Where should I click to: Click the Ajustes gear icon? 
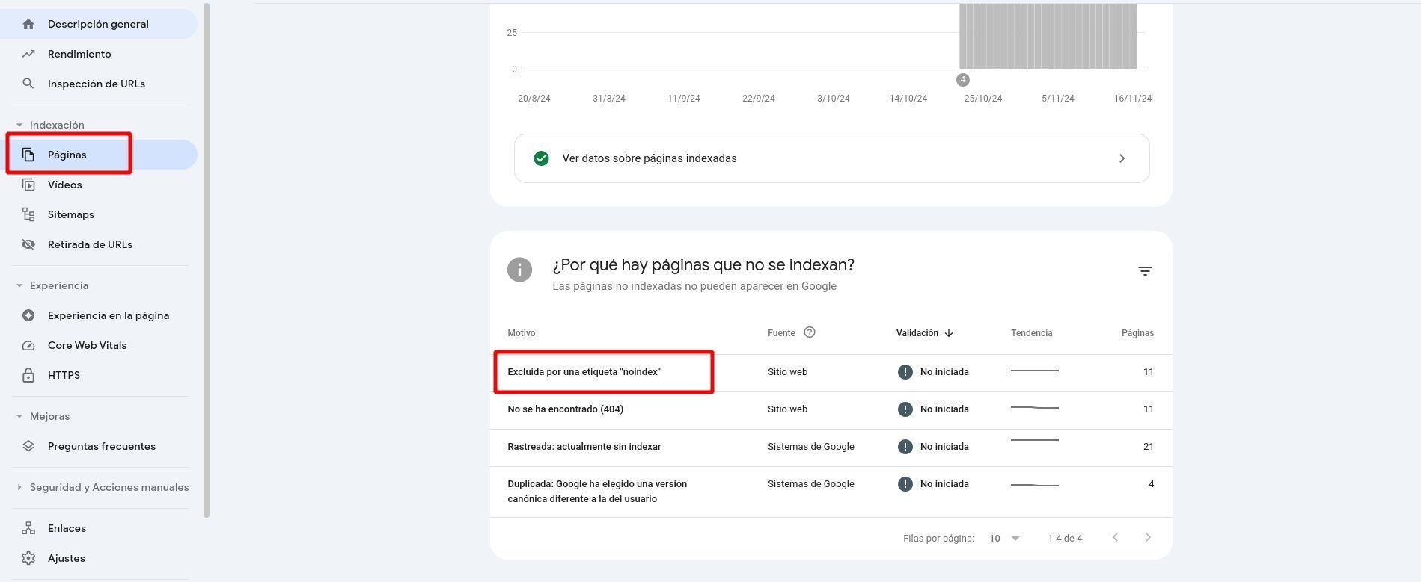[x=28, y=559]
